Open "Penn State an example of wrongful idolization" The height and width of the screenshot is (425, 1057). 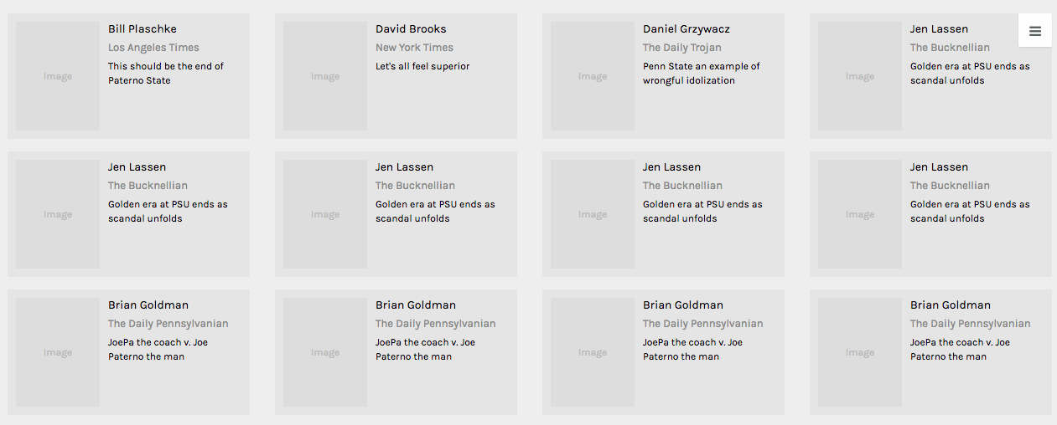coord(702,74)
